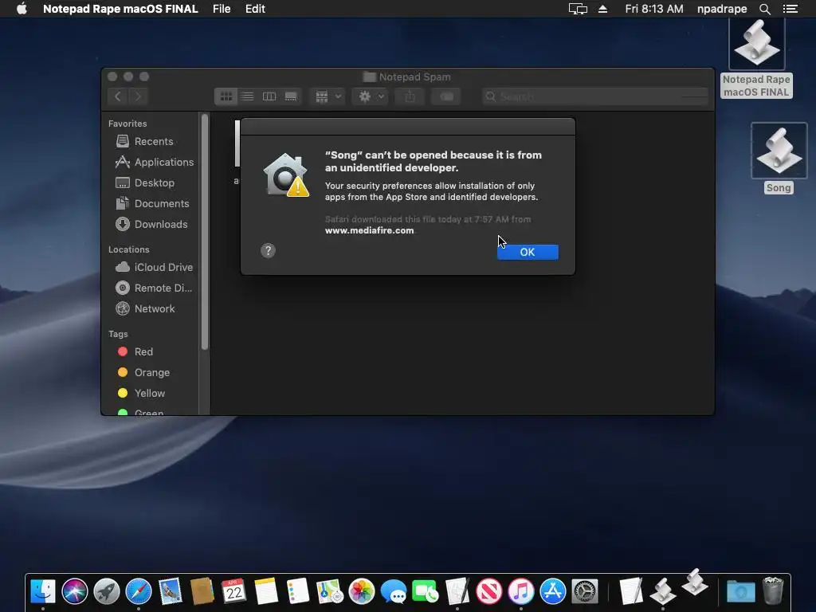Open Calendar from the Dock

click(x=233, y=592)
